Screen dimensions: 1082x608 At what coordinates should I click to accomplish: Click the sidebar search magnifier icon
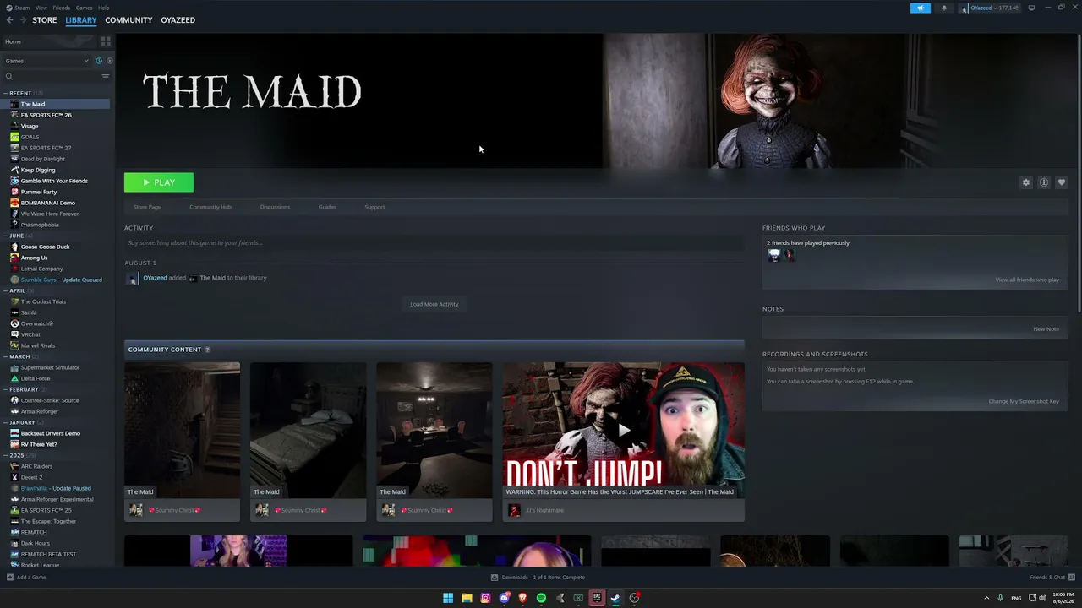9,77
